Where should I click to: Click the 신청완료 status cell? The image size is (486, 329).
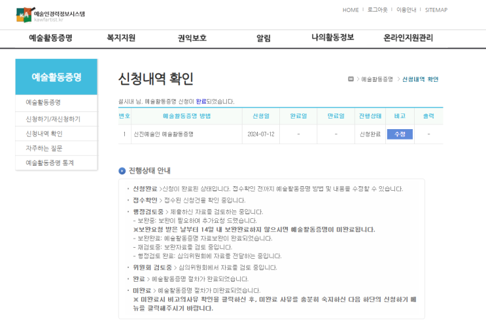[x=370, y=134]
